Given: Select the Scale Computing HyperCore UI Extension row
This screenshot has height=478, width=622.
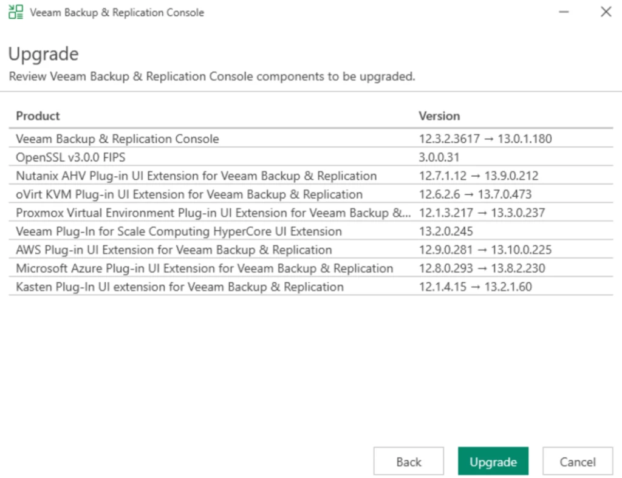Looking at the screenshot, I should tap(179, 231).
